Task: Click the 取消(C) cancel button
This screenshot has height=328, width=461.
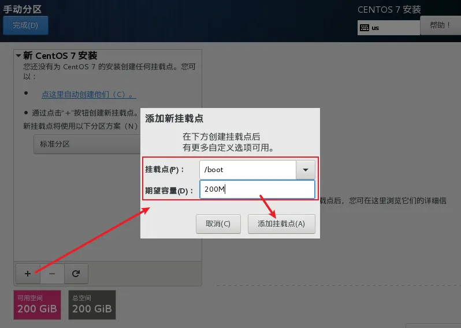Action: click(218, 224)
